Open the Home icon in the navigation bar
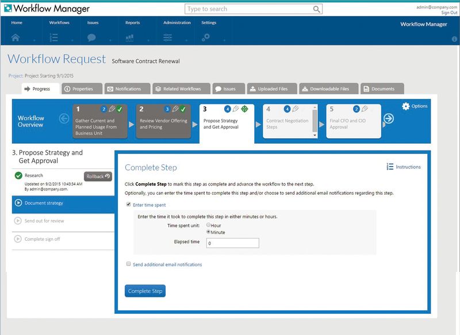Viewport: 460px width, 335px height. pyautogui.click(x=16, y=37)
